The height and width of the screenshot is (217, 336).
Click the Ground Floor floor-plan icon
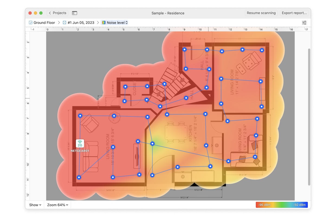point(31,23)
